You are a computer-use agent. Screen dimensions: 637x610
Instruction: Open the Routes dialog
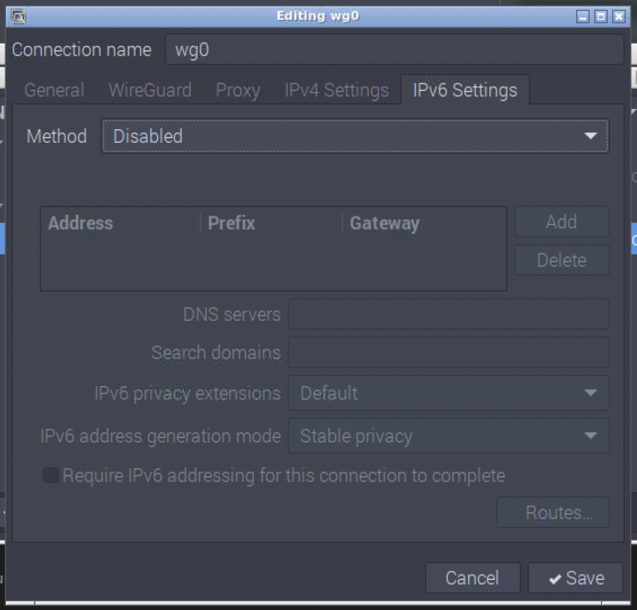pyautogui.click(x=552, y=512)
